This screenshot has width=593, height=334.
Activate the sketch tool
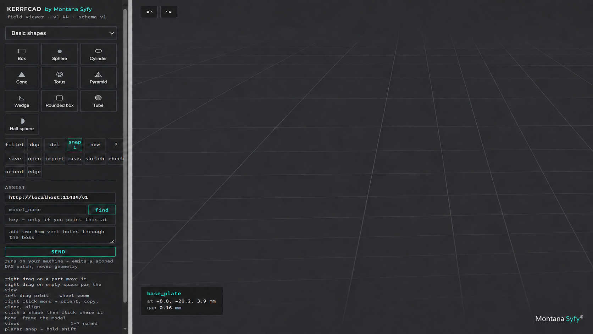click(95, 159)
